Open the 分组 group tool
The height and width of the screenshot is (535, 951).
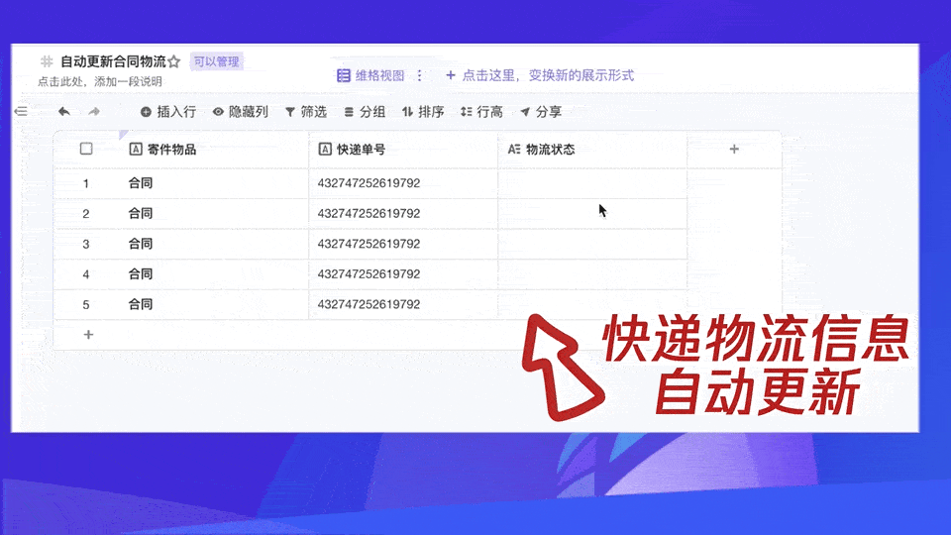pyautogui.click(x=365, y=112)
